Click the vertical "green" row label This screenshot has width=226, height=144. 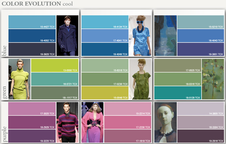(4, 92)
